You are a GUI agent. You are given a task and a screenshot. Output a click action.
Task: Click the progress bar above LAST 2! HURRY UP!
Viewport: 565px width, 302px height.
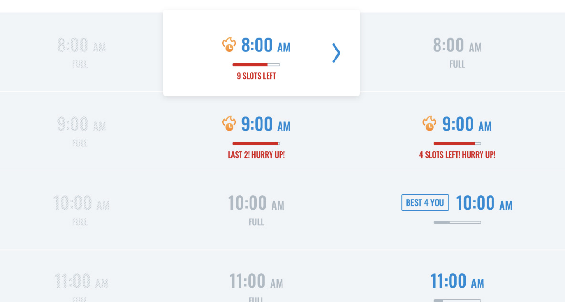pyautogui.click(x=256, y=143)
